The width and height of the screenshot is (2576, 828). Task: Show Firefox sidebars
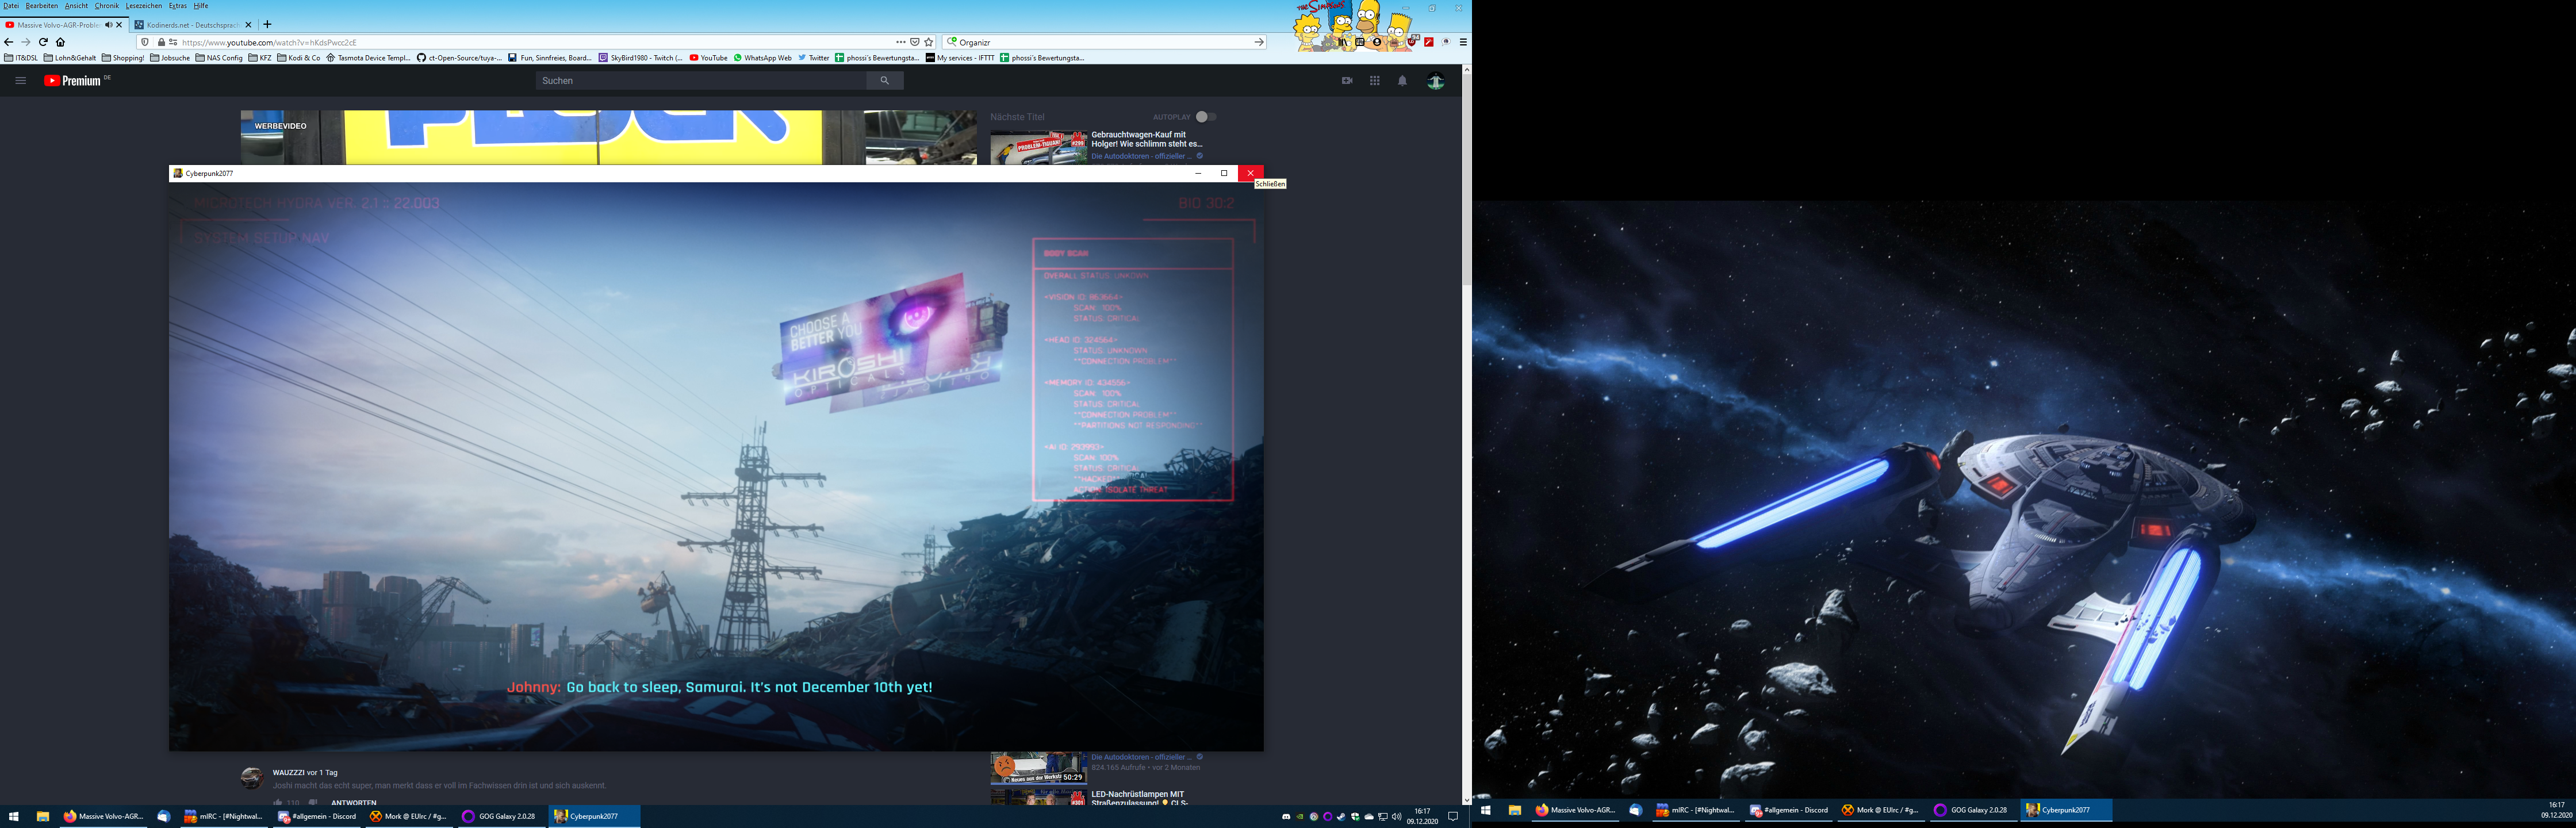tap(1360, 42)
